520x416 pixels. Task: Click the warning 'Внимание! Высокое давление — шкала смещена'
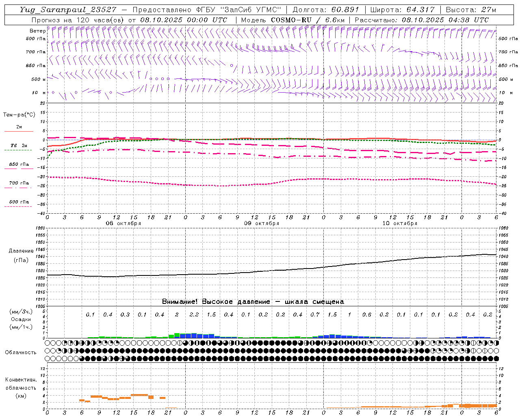click(253, 301)
